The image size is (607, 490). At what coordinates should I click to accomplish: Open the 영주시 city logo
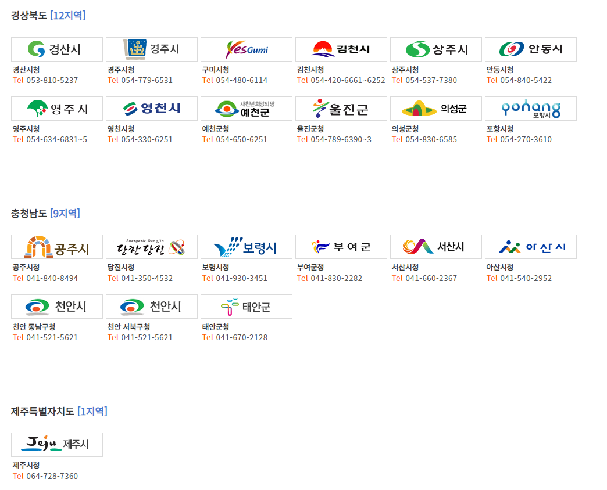tap(56, 108)
